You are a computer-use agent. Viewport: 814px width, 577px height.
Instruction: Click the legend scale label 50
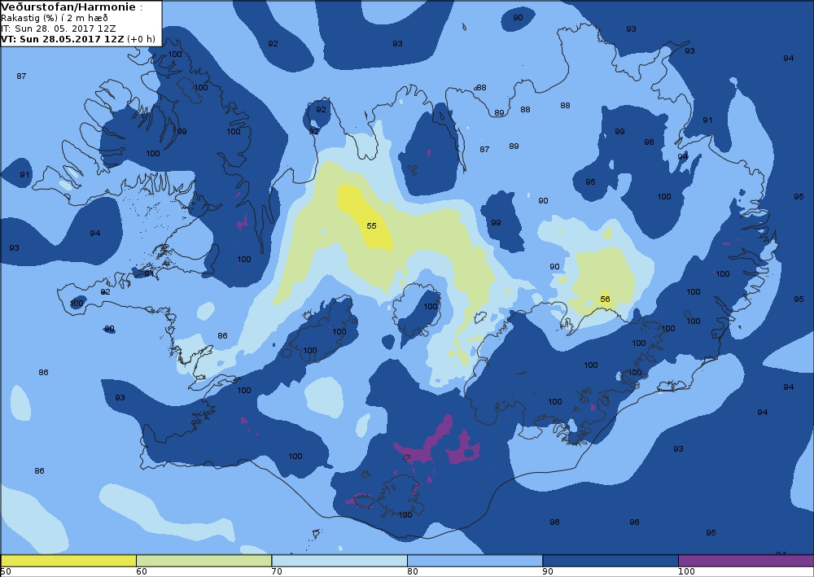[6, 571]
